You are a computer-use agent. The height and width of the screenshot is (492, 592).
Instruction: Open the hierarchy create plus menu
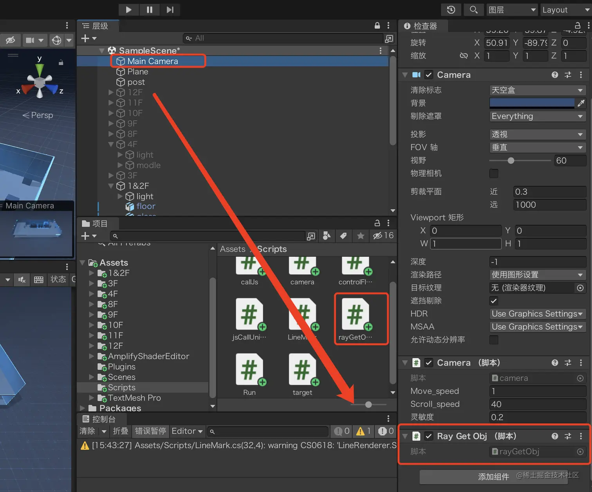(x=88, y=38)
